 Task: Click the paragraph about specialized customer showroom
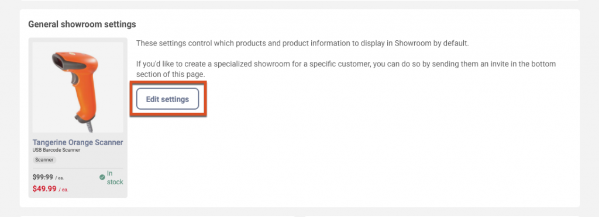[x=346, y=69]
